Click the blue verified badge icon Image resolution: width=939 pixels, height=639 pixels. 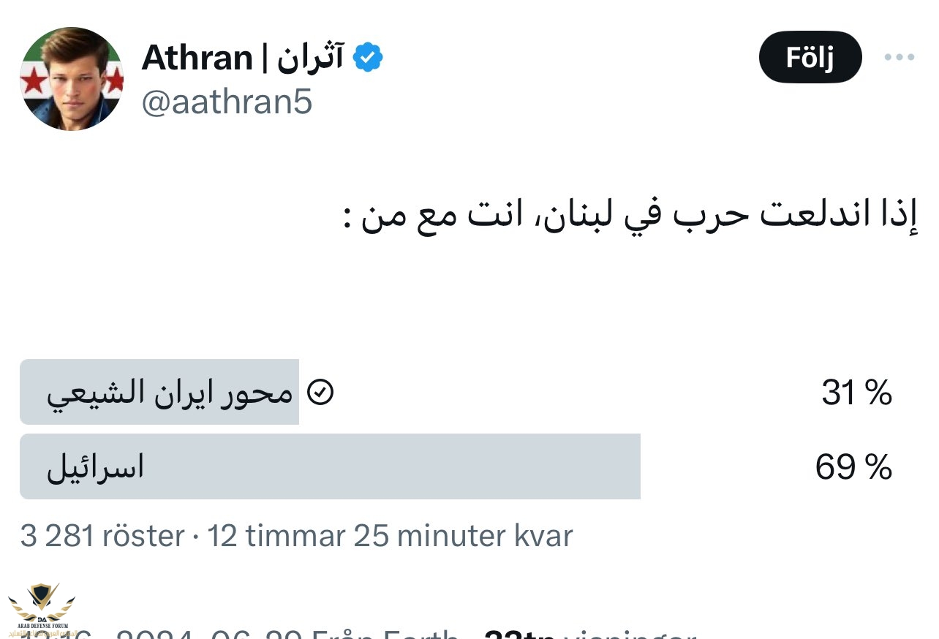[368, 58]
